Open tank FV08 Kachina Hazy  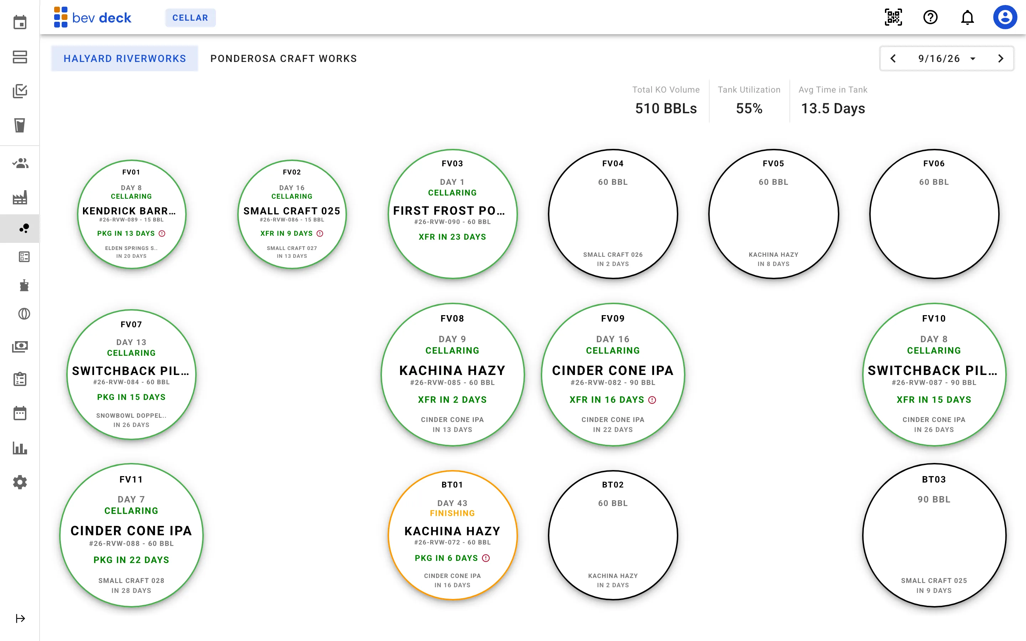tap(452, 374)
